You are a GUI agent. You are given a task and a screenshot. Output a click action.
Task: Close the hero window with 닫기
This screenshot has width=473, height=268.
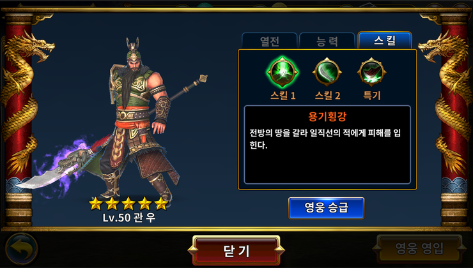pyautogui.click(x=236, y=251)
